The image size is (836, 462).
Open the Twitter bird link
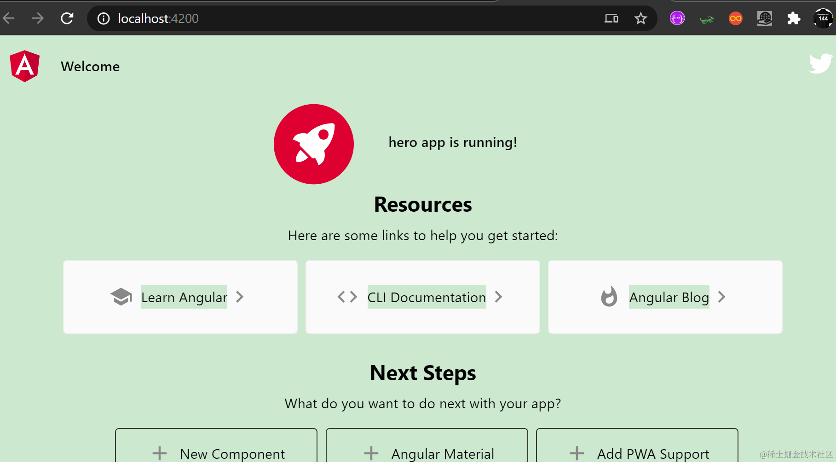pos(821,63)
